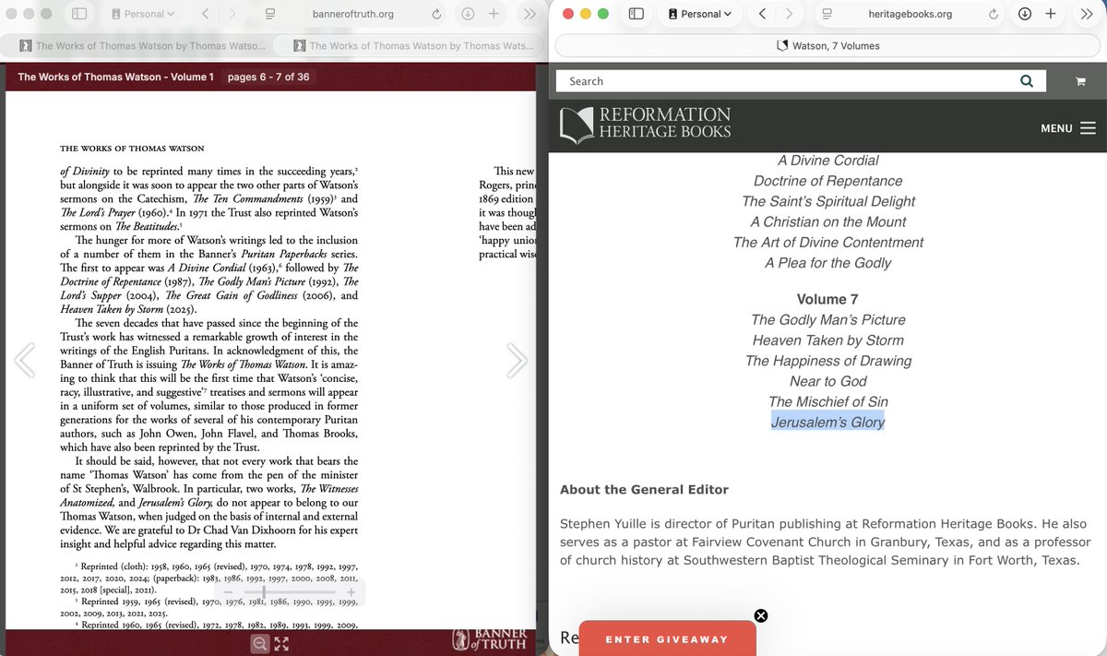Click 'The Art of Divine Contentment' title
The height and width of the screenshot is (656, 1107).
[x=827, y=242]
